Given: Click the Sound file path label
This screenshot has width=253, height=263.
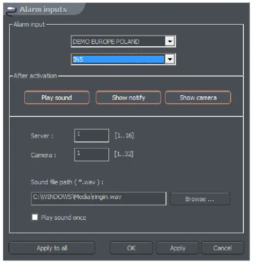Looking at the screenshot, I should pos(67,182).
